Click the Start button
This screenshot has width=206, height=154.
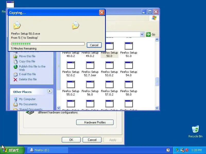tap(12, 150)
